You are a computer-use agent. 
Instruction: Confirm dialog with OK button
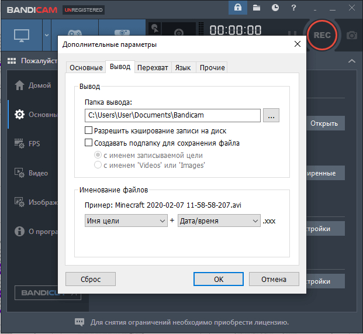219,280
